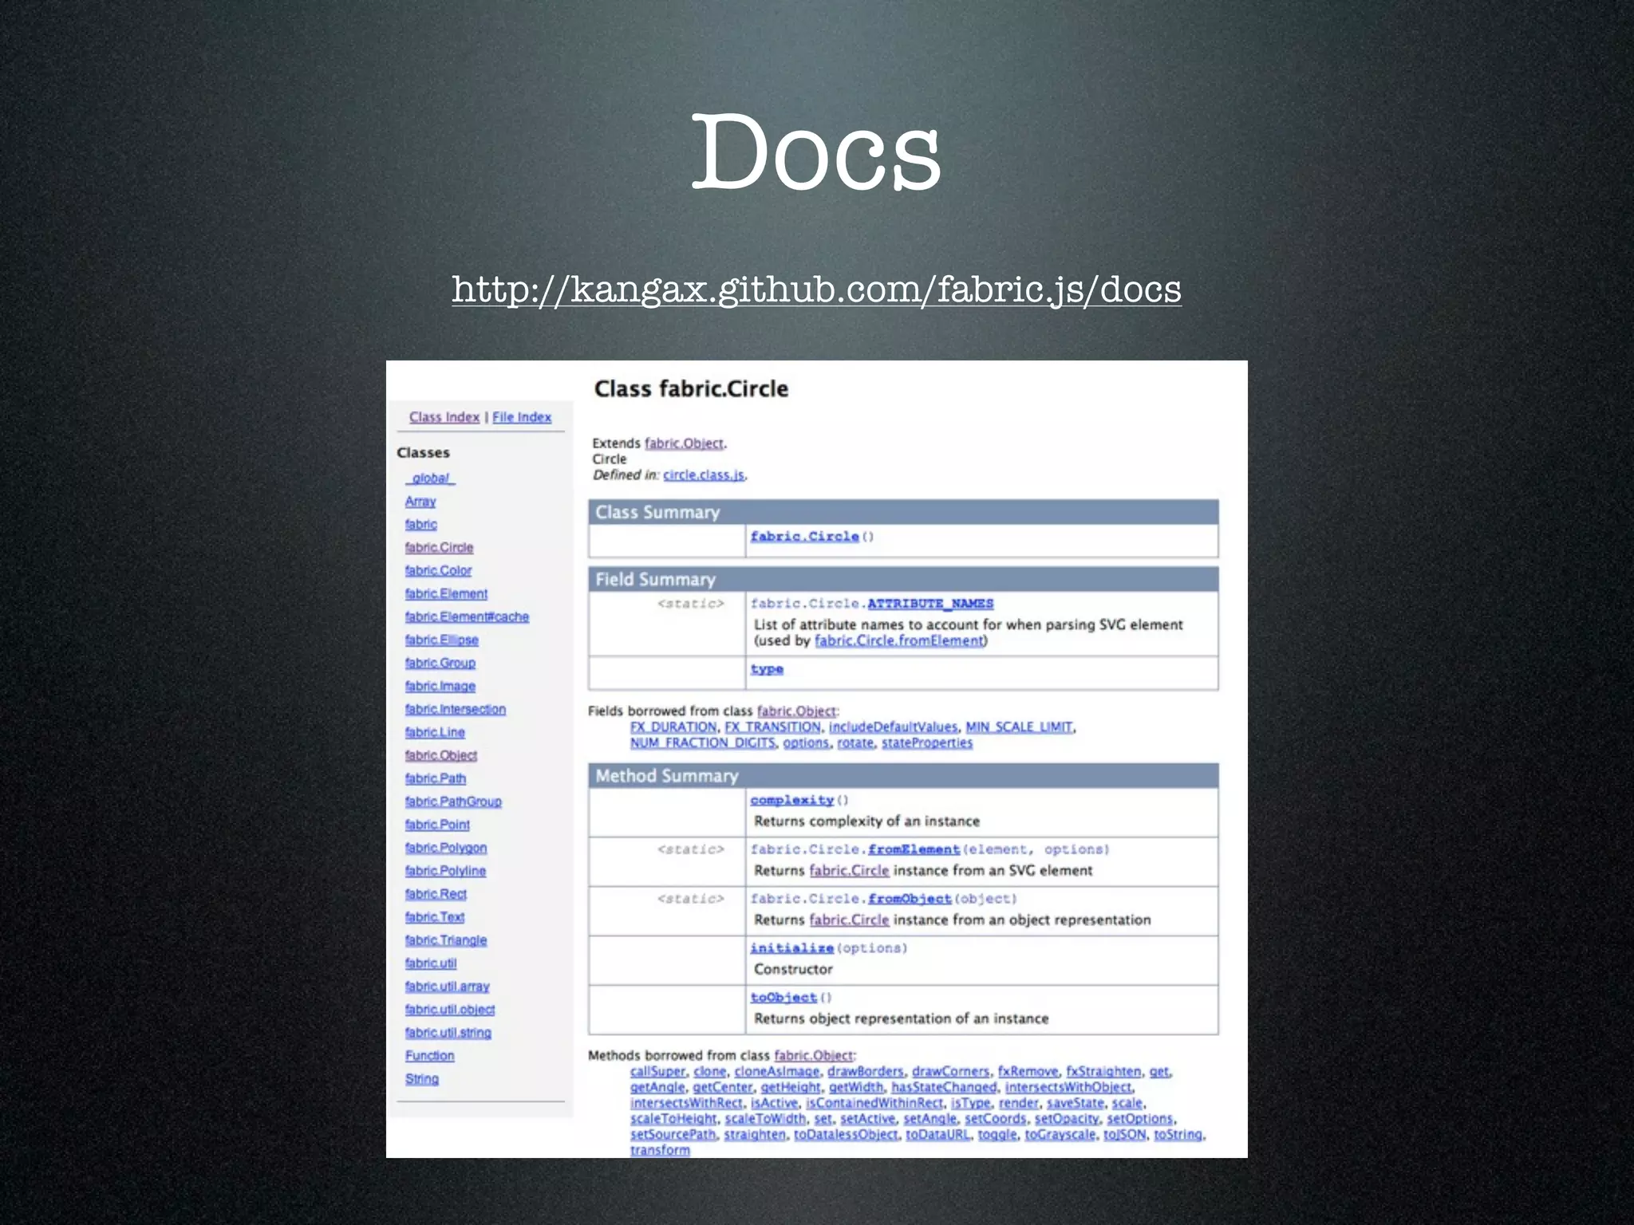Jump to the fromElement method
1634x1225 pixels.
coord(914,849)
